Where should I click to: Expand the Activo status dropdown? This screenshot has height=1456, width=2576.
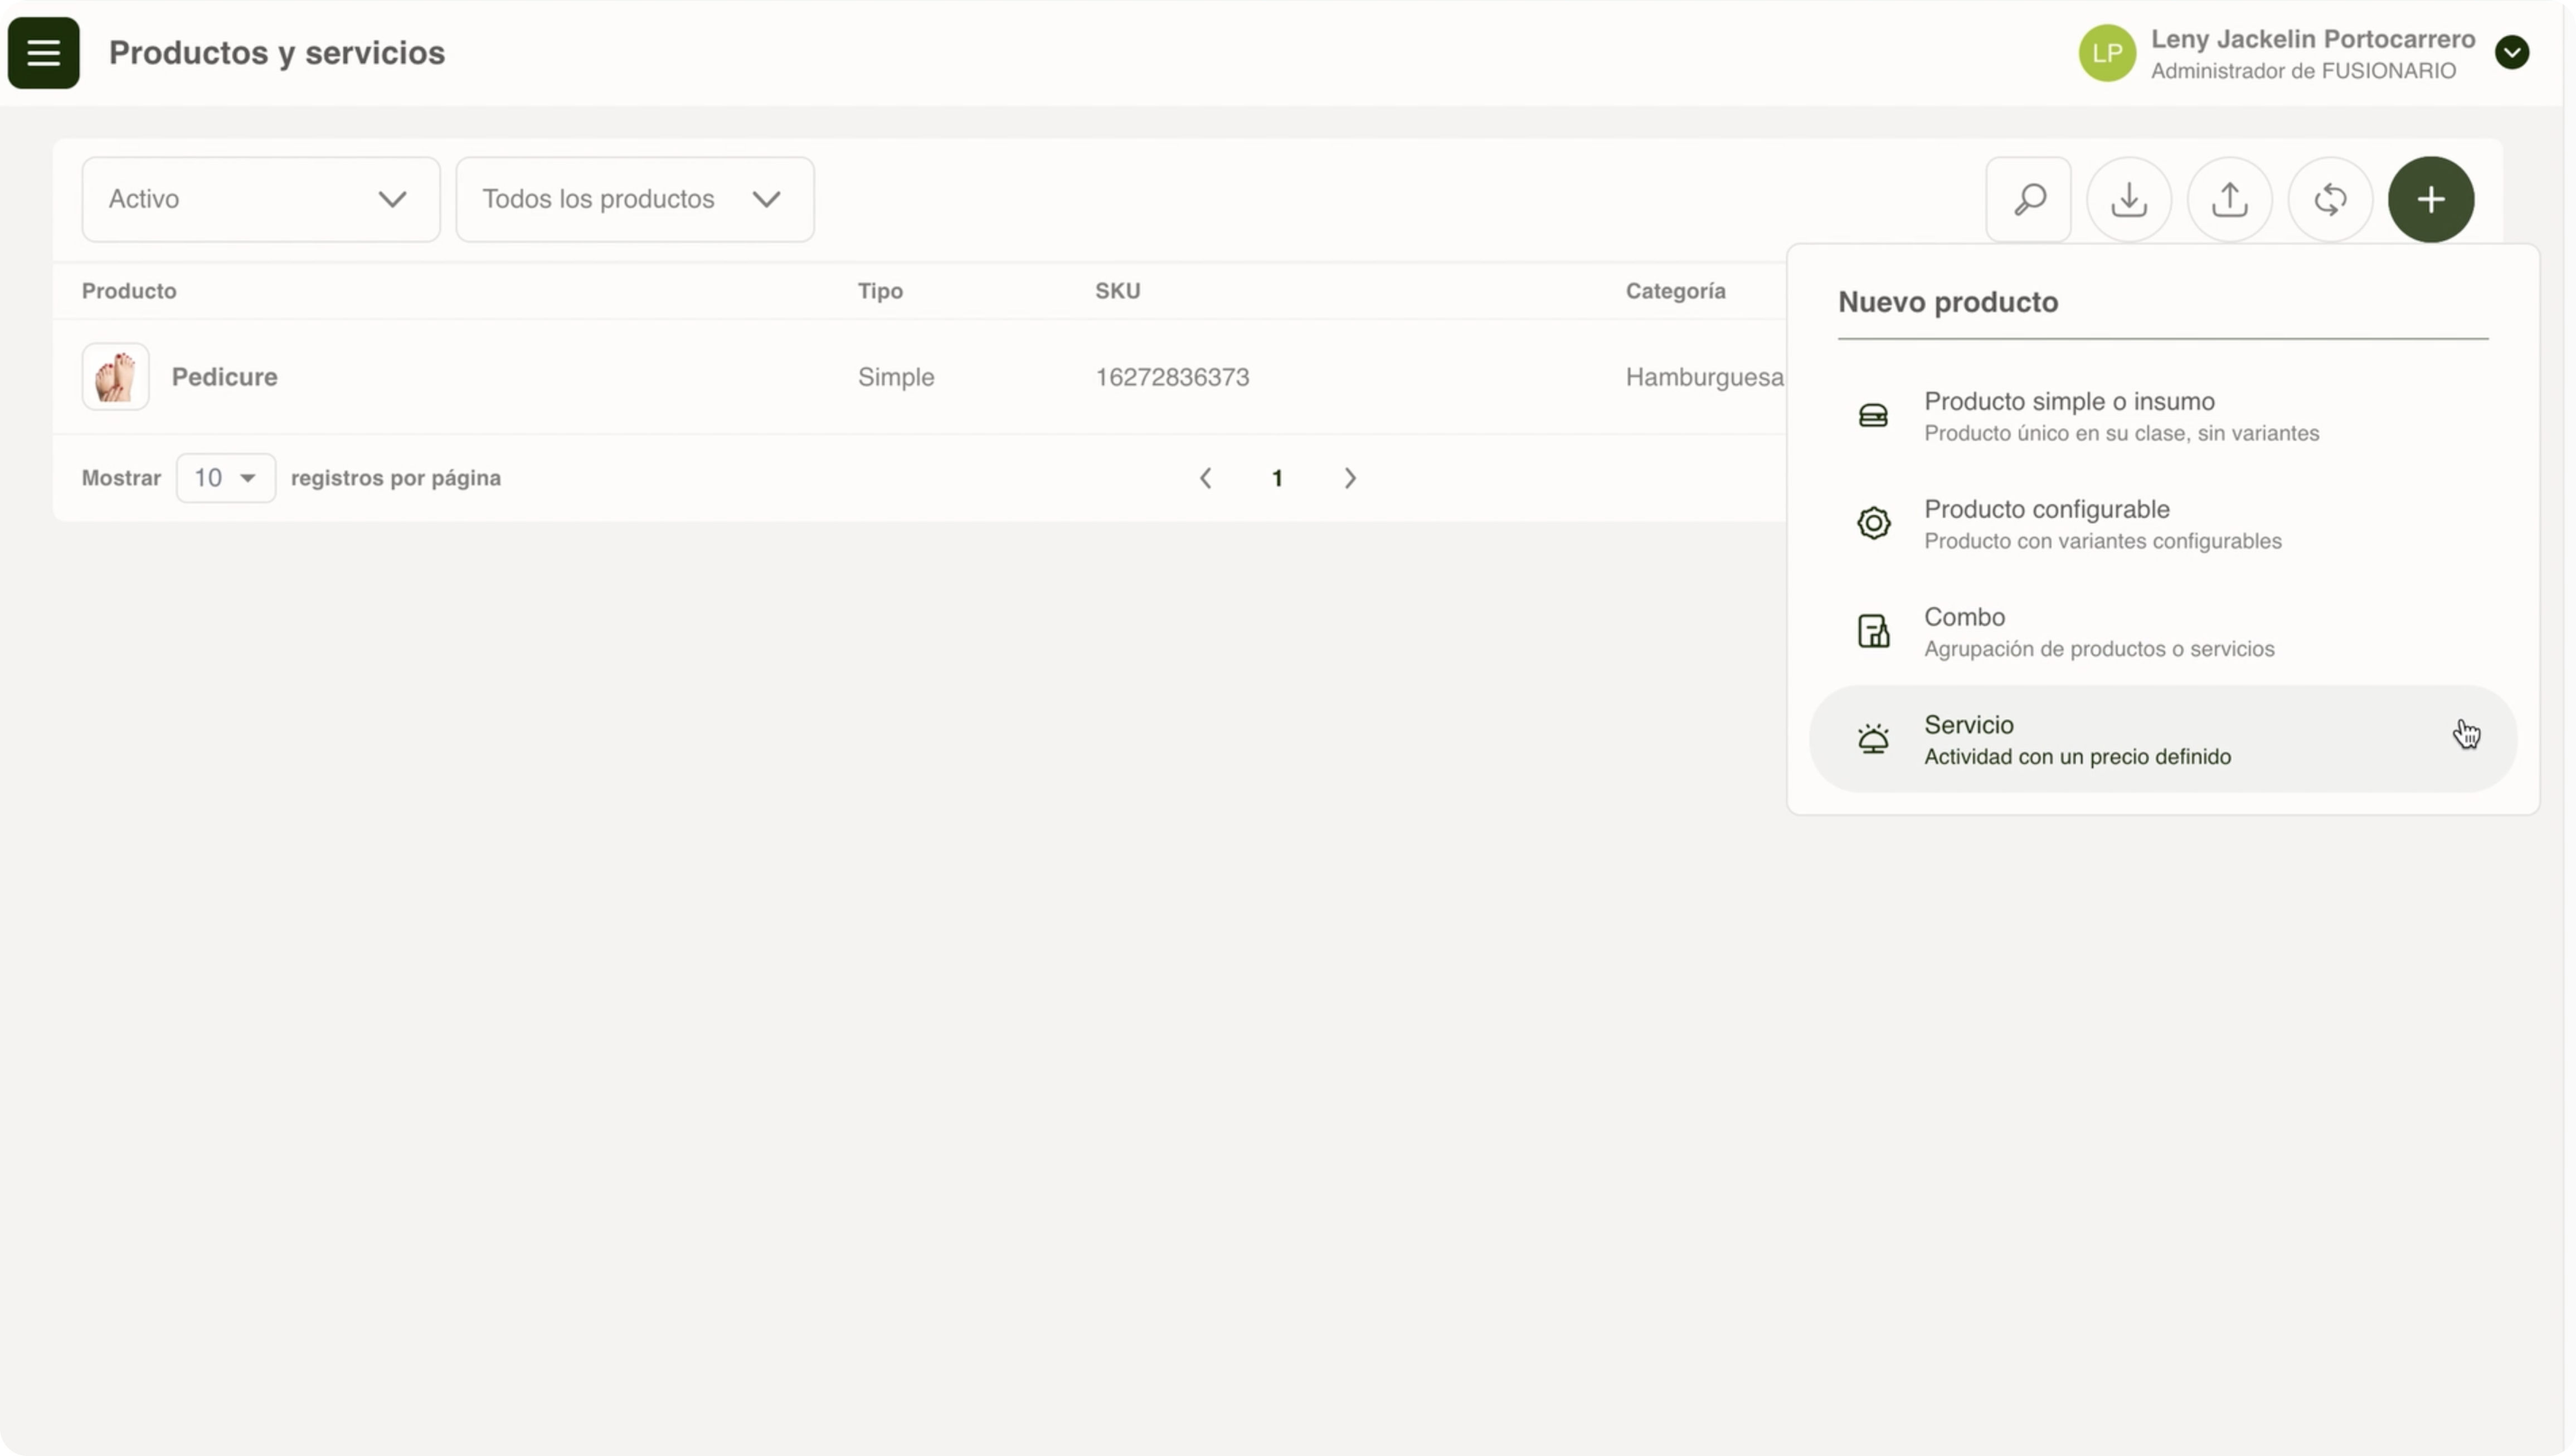coord(260,199)
